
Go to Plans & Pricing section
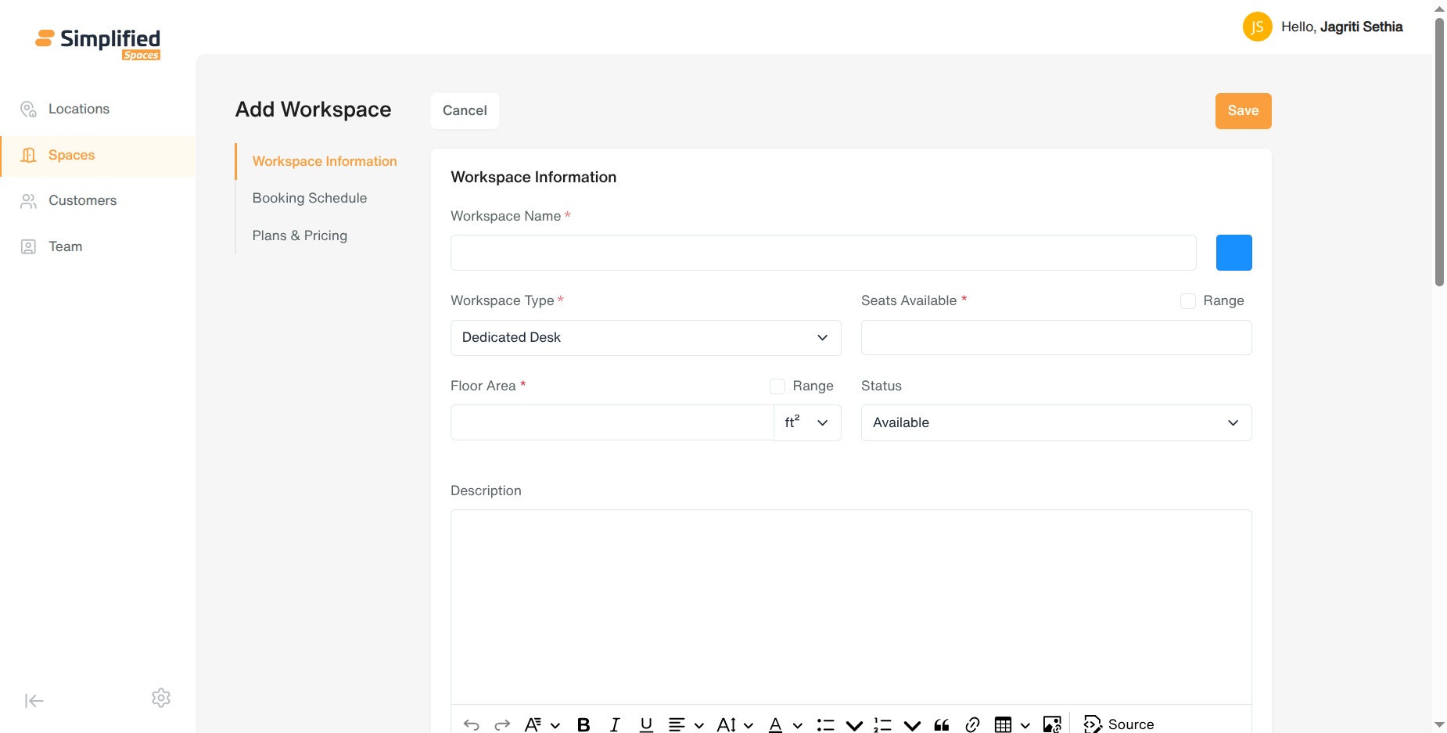tap(300, 235)
